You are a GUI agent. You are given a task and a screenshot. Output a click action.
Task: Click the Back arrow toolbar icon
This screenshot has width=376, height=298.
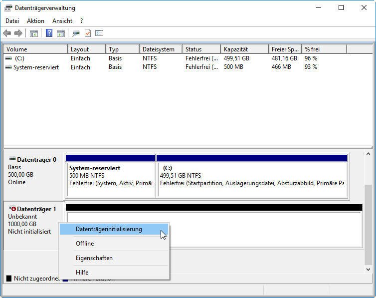pyautogui.click(x=7, y=33)
